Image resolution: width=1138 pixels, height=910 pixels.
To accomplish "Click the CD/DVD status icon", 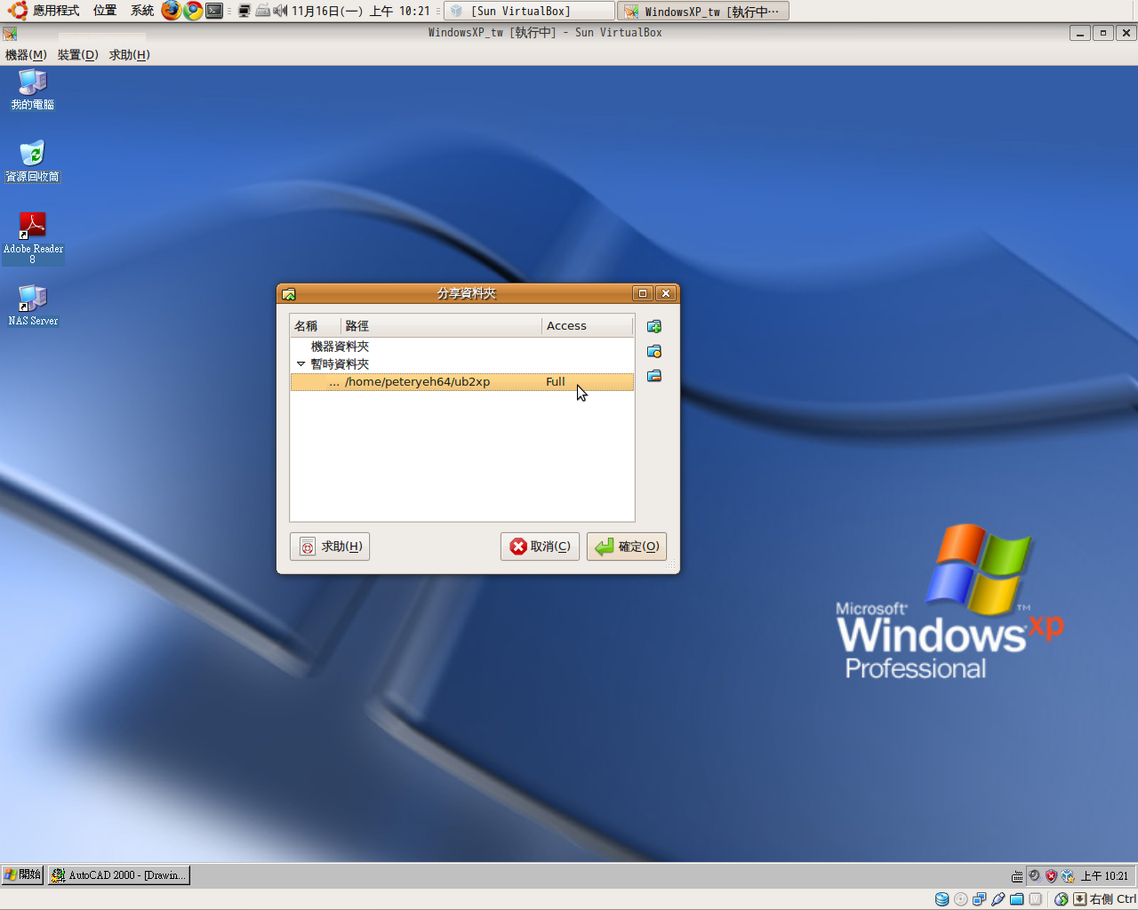I will click(960, 899).
